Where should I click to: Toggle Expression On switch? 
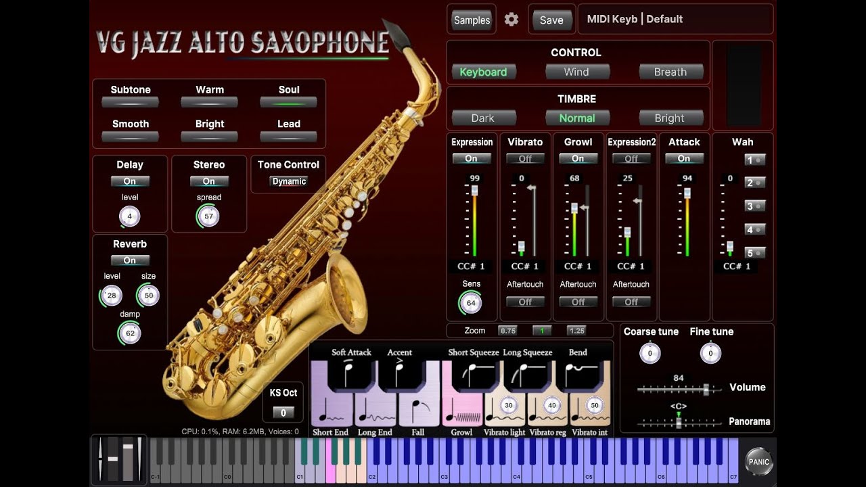pos(472,158)
